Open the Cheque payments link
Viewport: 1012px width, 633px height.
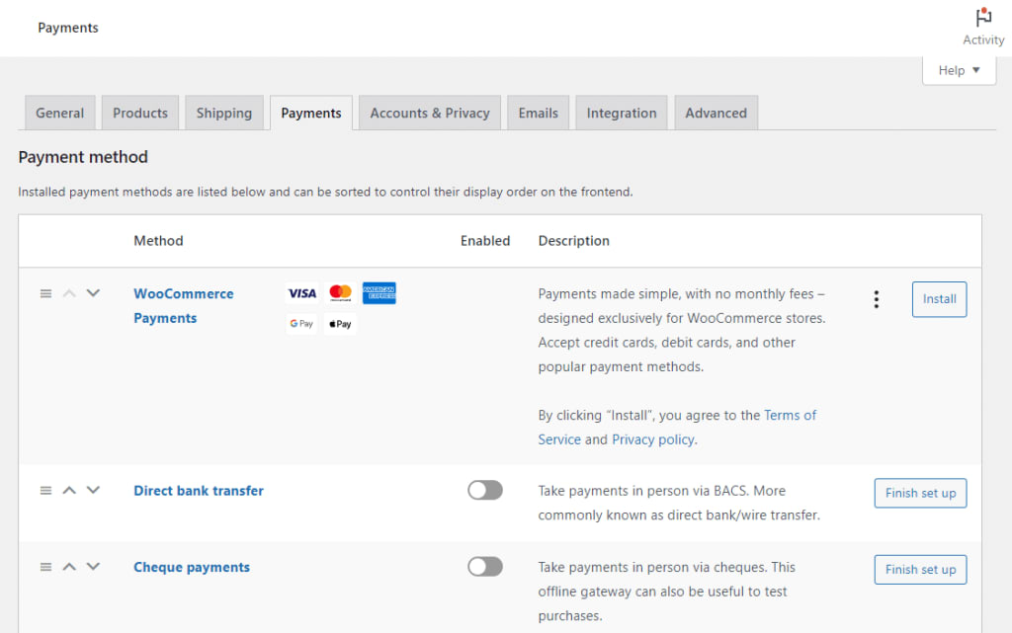[192, 567]
